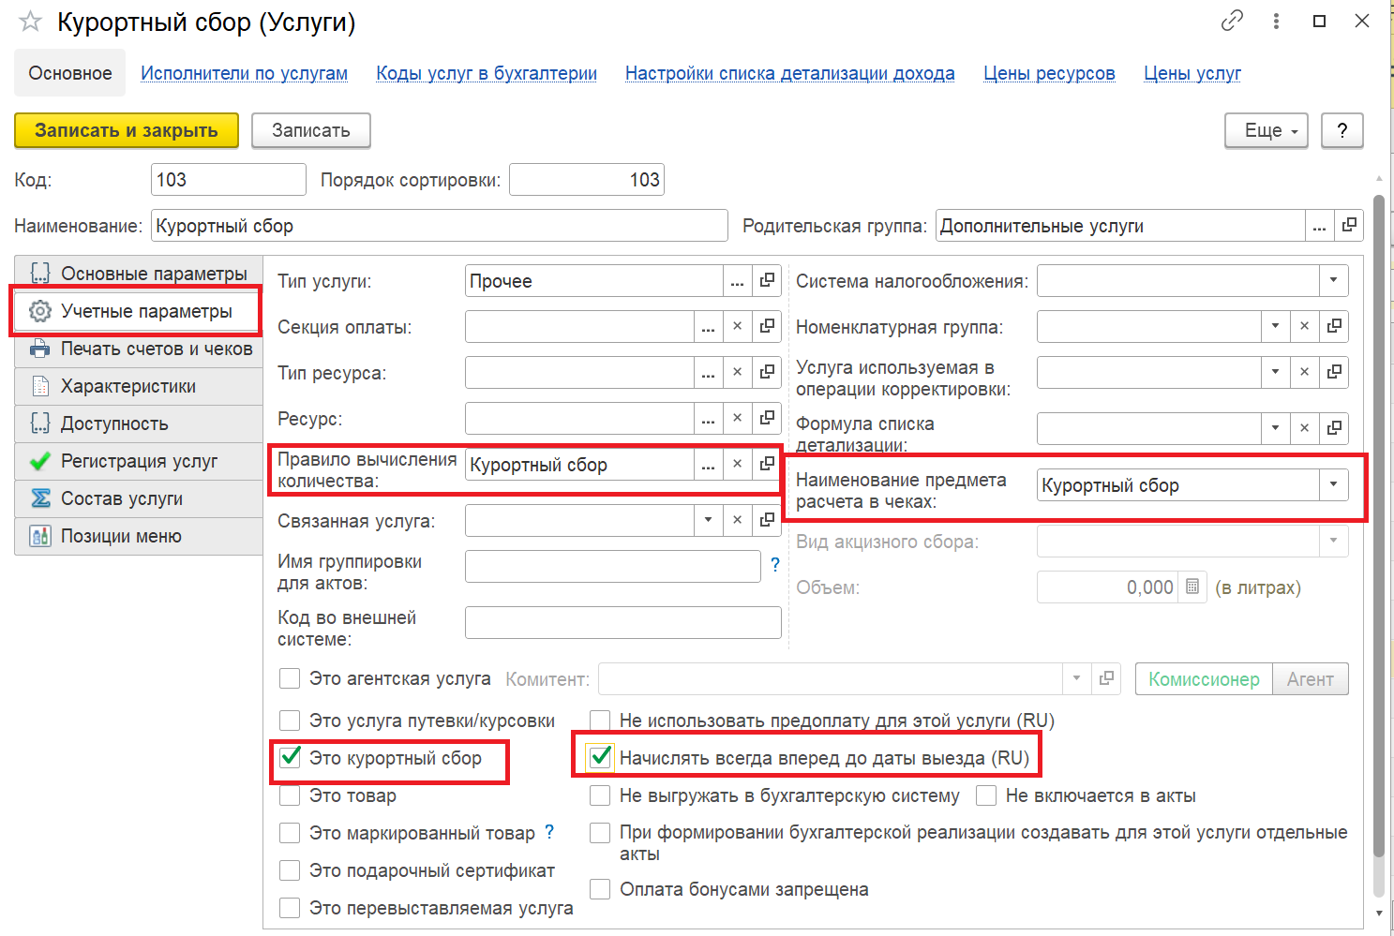1394x936 pixels.
Task: Select the Комиссионер toggle button
Action: tap(1204, 678)
